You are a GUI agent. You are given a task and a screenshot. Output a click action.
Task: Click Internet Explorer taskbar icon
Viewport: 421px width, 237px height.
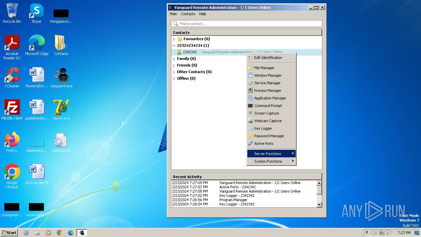click(x=26, y=233)
